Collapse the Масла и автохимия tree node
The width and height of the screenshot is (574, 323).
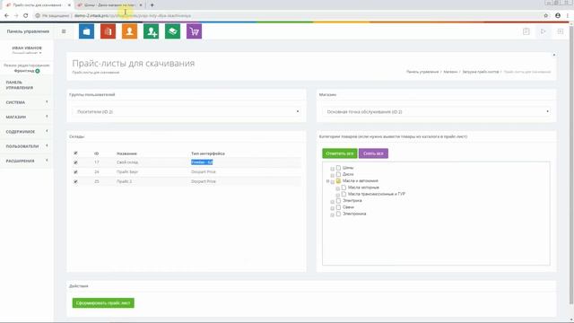tap(328, 181)
